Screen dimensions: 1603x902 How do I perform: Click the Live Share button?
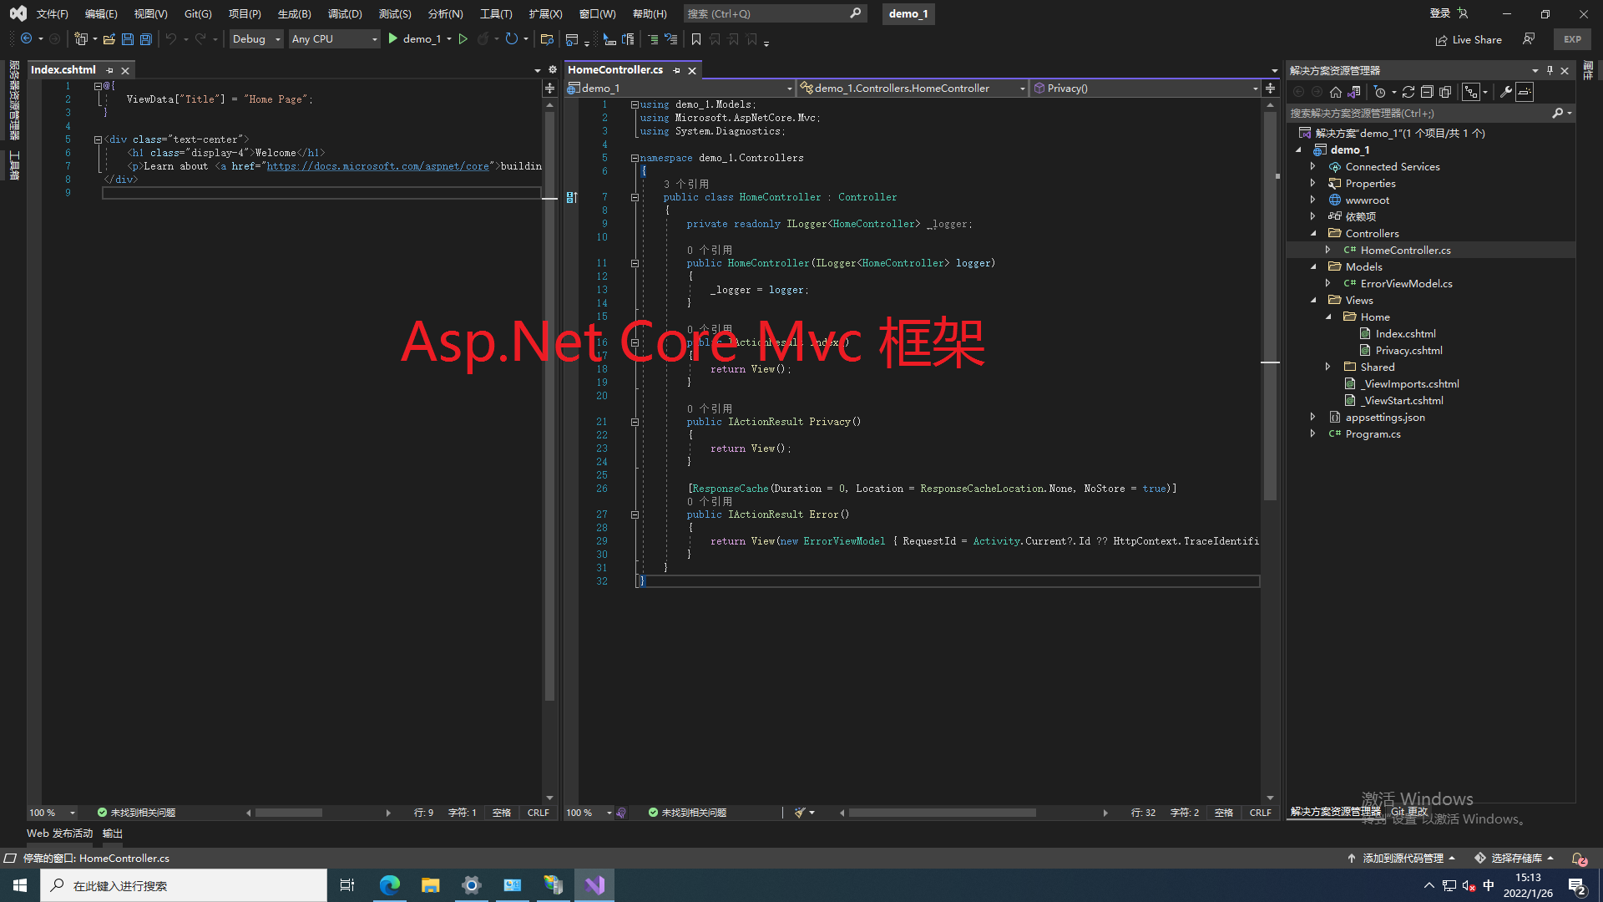pos(1469,39)
